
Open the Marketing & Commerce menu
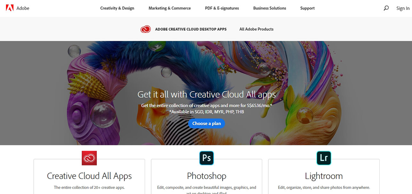point(170,8)
